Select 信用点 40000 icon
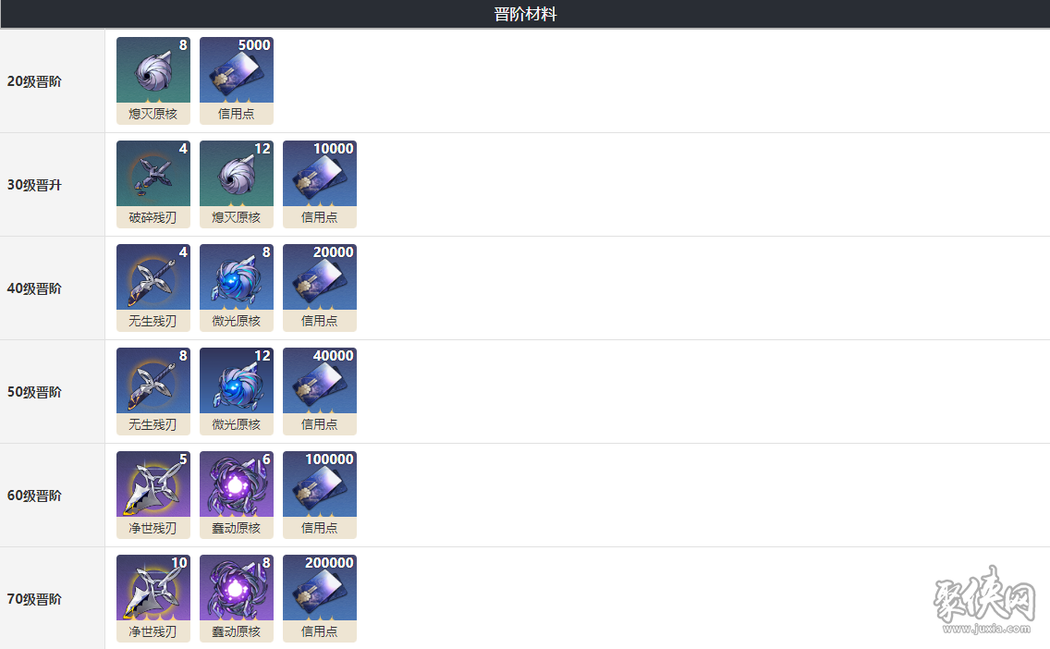 (x=320, y=391)
